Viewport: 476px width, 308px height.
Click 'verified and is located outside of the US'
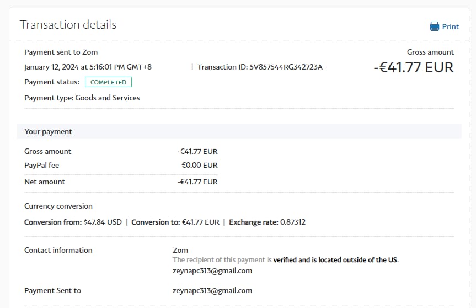335,260
